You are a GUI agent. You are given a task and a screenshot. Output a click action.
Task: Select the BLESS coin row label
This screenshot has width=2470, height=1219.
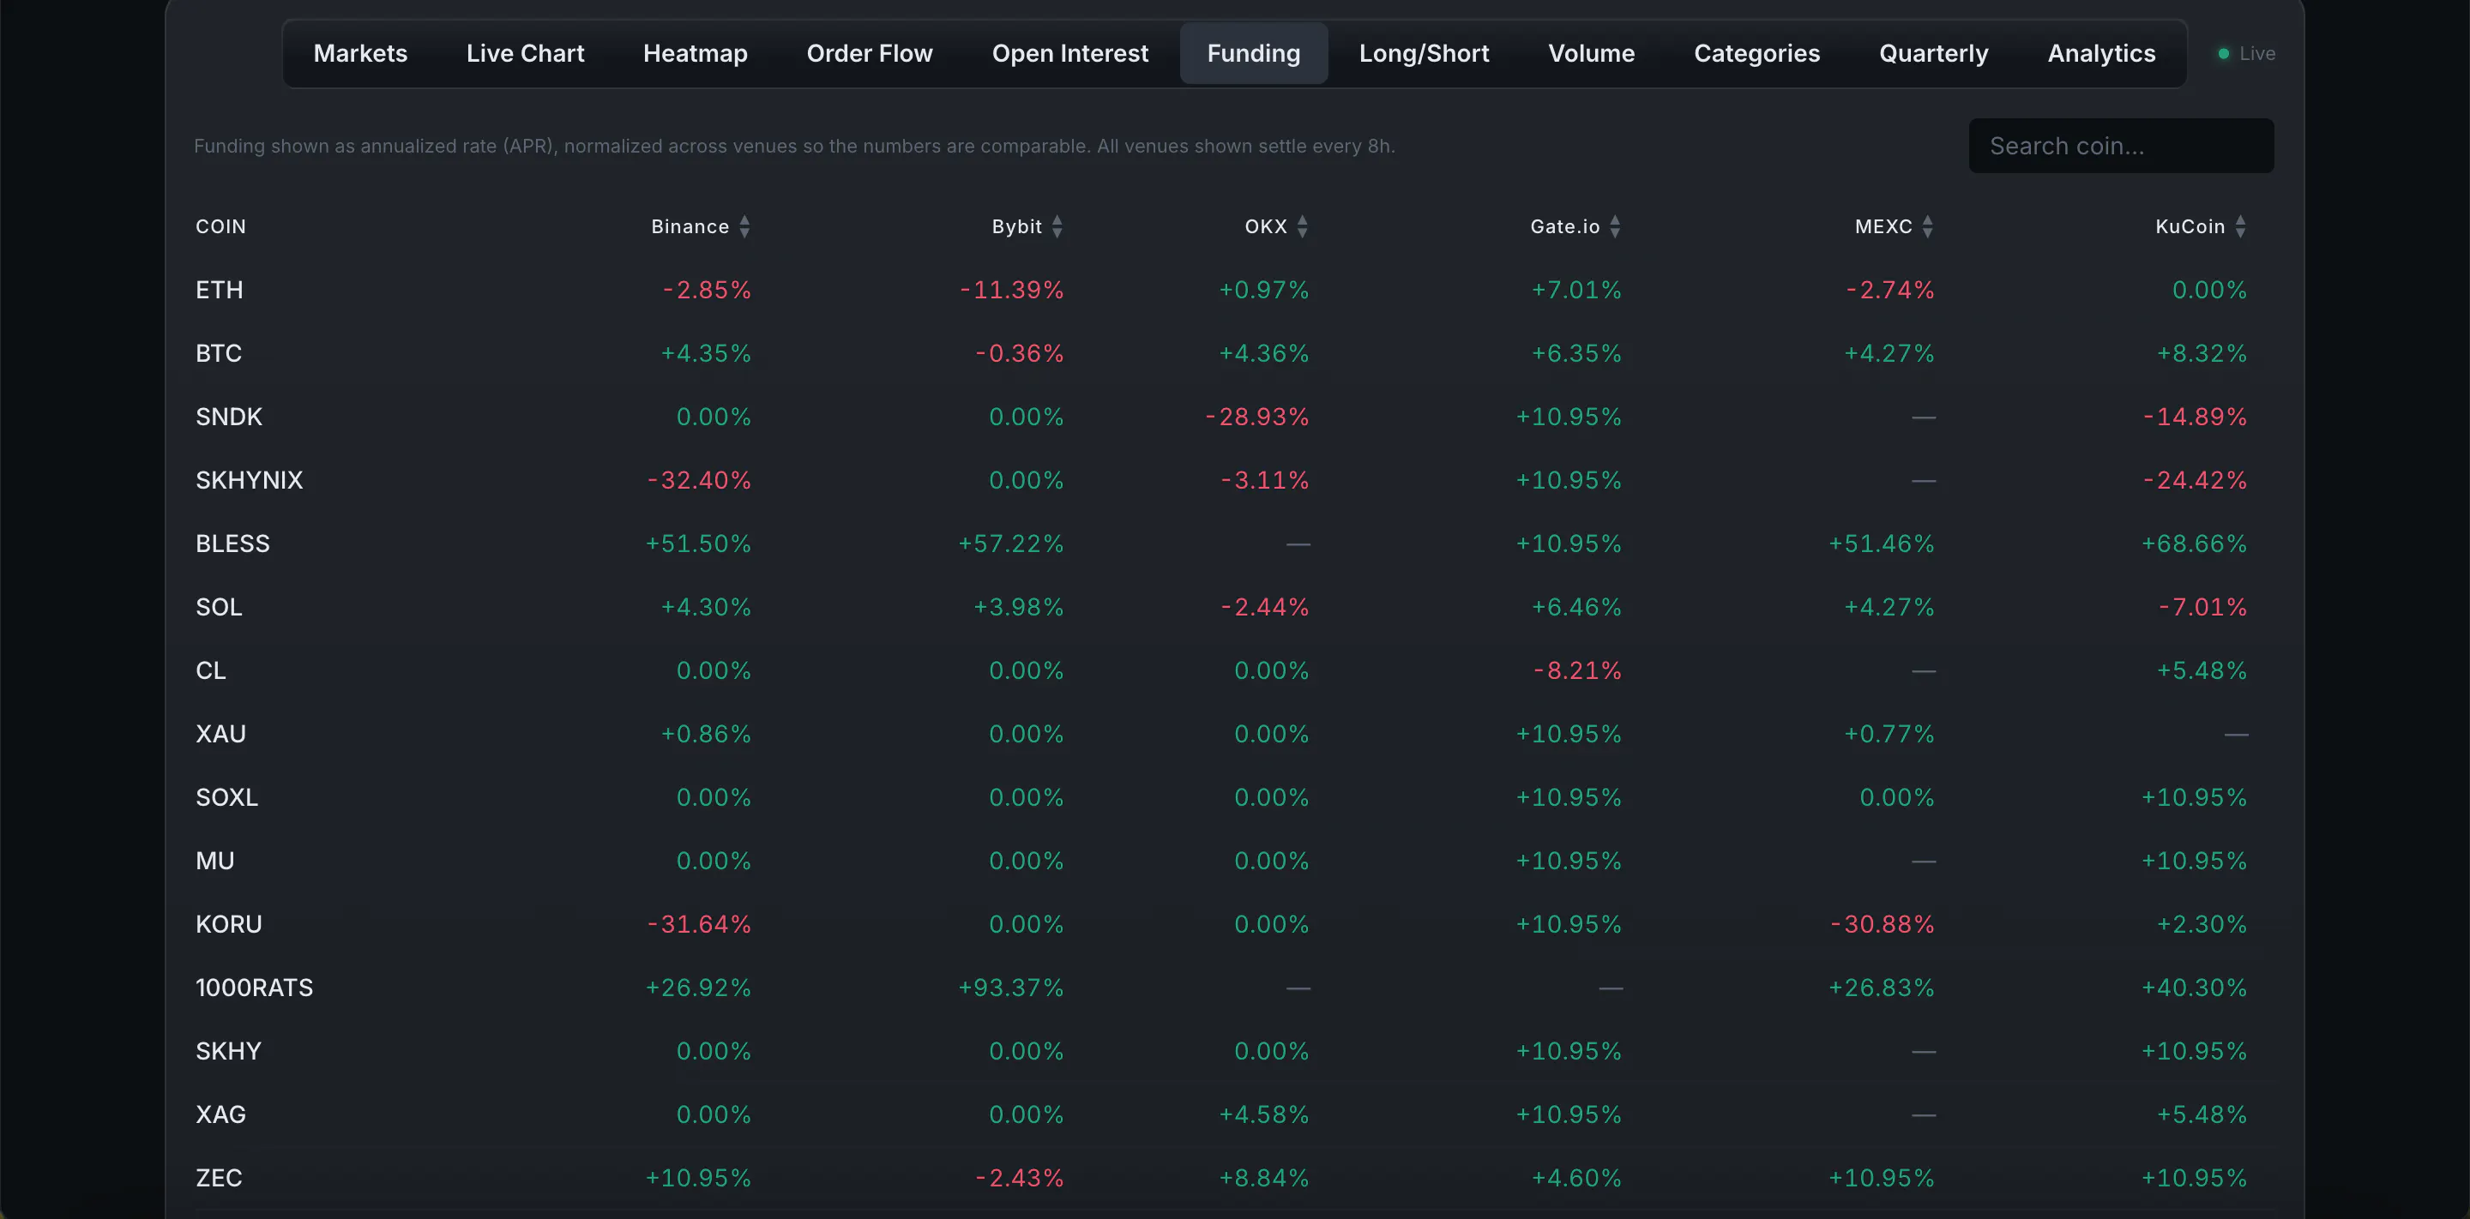[x=233, y=543]
